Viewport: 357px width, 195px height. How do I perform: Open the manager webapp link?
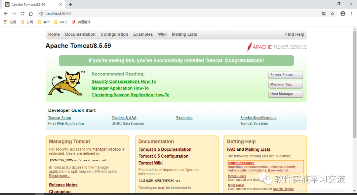tap(106, 149)
